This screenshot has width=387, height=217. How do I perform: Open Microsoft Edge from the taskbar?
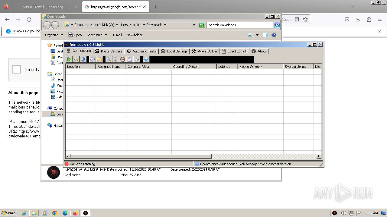pyautogui.click(x=65, y=213)
